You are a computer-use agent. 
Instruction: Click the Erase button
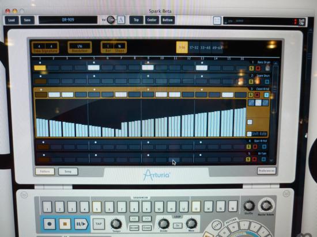(147, 228)
